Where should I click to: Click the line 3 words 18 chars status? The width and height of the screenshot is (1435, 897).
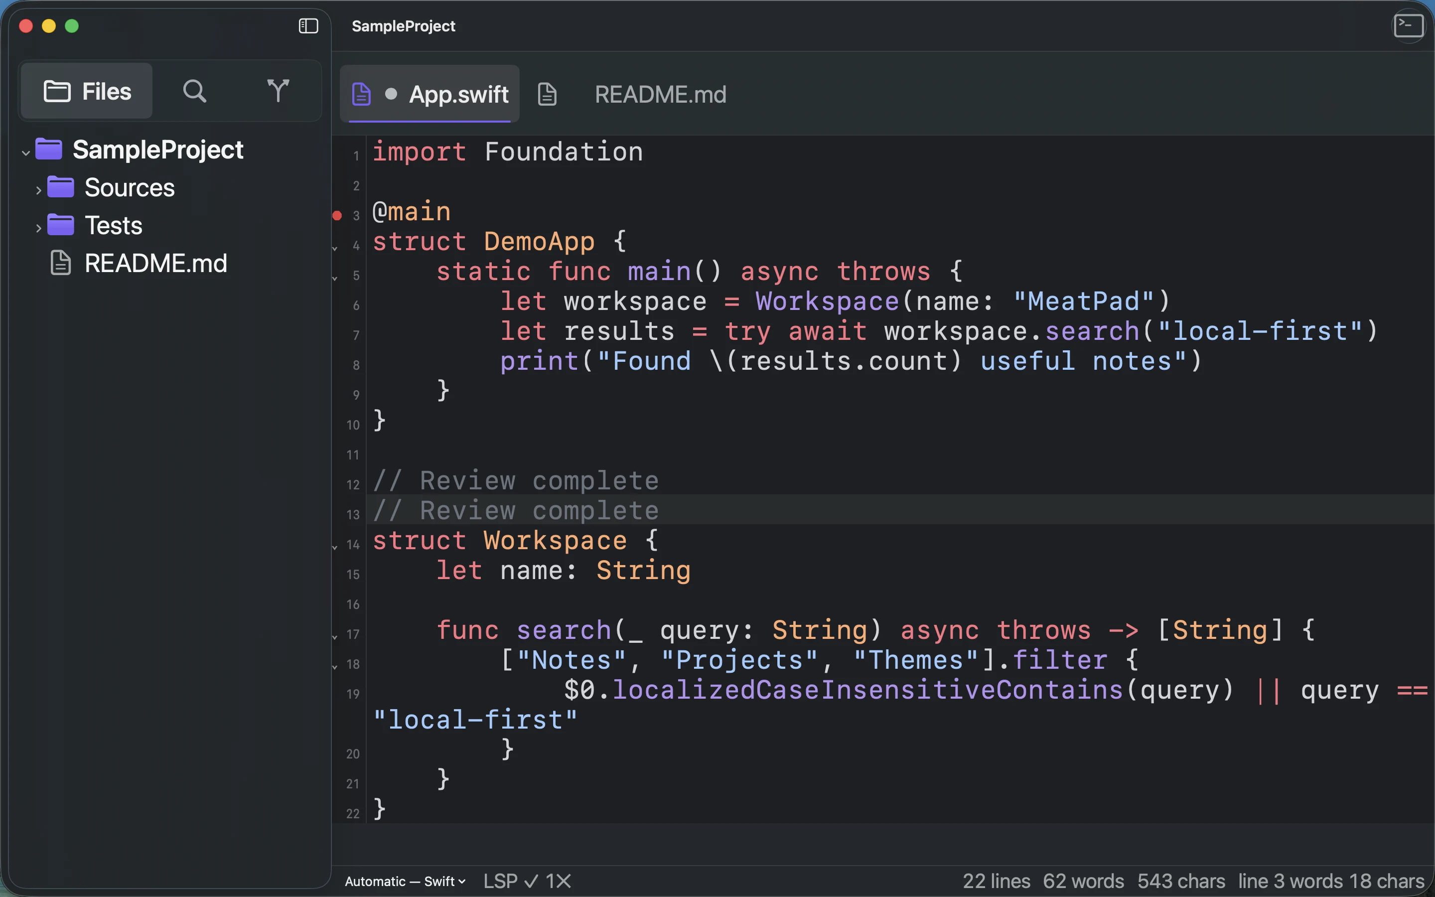point(1331,882)
